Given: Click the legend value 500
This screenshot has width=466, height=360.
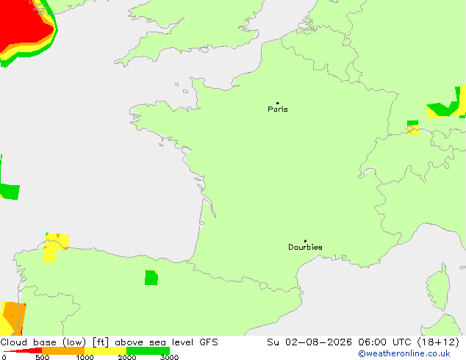Looking at the screenshot, I should click(x=42, y=357).
